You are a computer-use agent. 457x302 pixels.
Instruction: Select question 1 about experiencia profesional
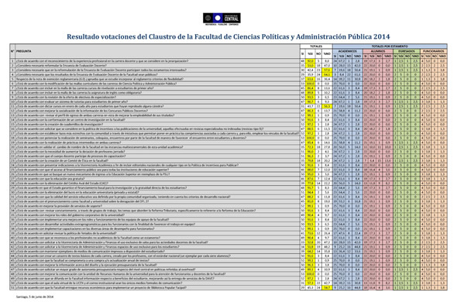pos(102,61)
